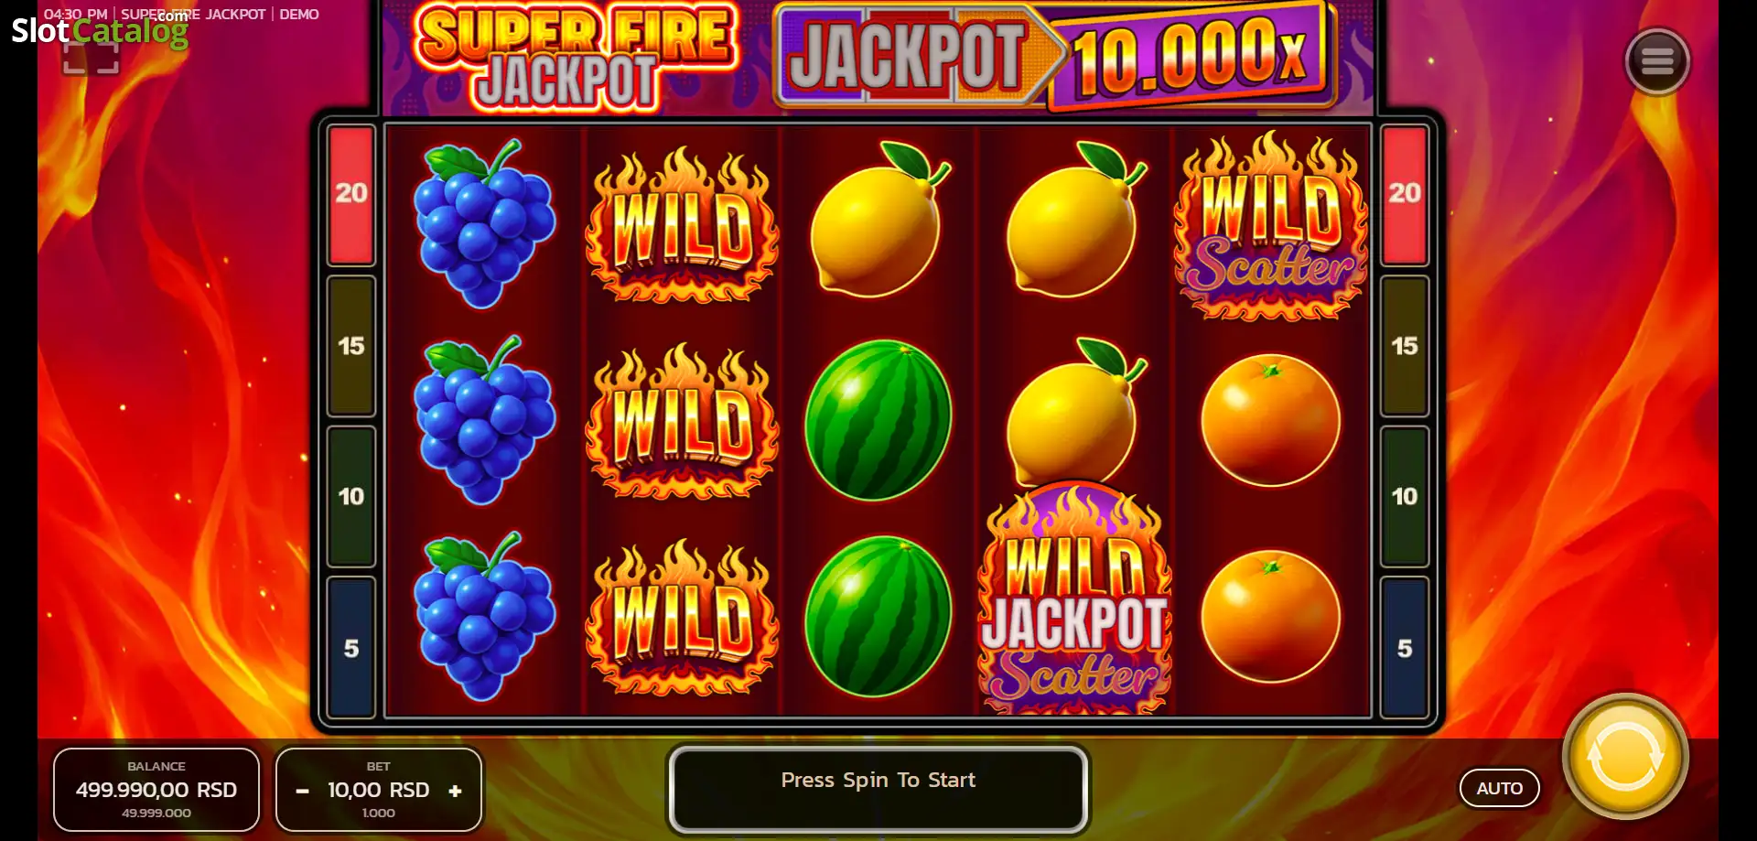Viewport: 1757px width, 841px height.
Task: Click the Super Fire Jackpot logo
Action: point(575,57)
